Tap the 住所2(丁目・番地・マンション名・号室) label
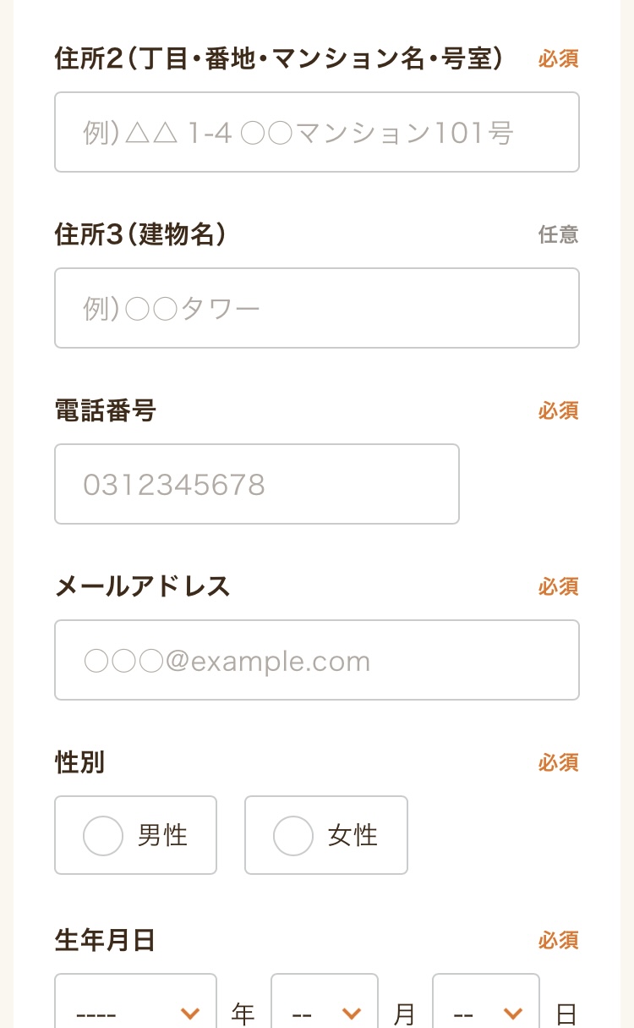 [x=279, y=59]
